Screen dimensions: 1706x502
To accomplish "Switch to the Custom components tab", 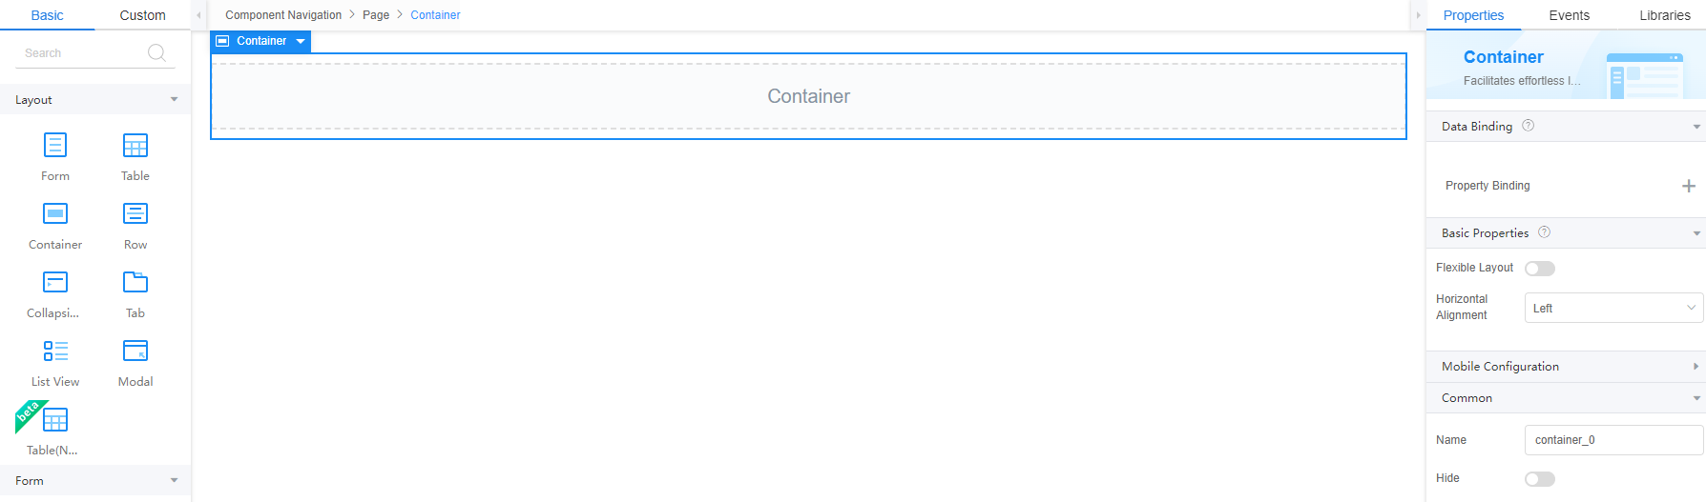I will pos(142,15).
